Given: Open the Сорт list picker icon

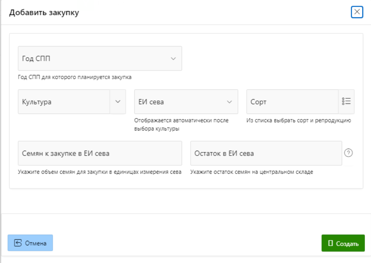Looking at the screenshot, I should 346,102.
